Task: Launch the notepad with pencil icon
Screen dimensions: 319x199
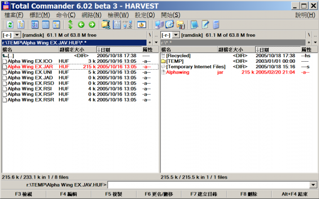Action: (x=205, y=25)
